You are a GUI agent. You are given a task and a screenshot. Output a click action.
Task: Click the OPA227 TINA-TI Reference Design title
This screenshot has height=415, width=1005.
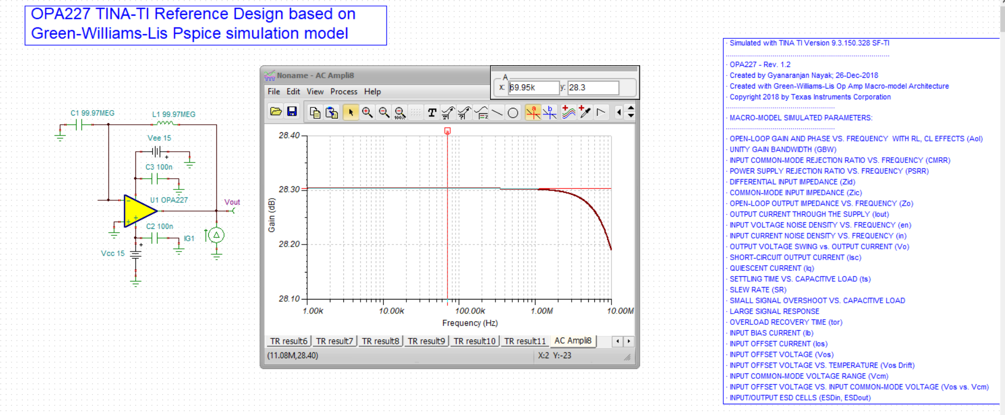206,25
